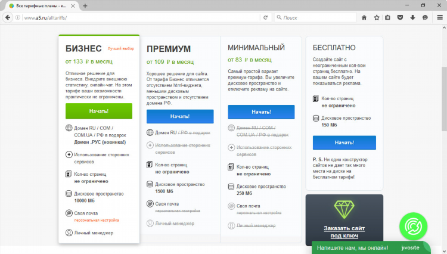Screen dimensions: 447x254
Task: Click the disk space icon in Минимальный plan
Action: [231, 187]
